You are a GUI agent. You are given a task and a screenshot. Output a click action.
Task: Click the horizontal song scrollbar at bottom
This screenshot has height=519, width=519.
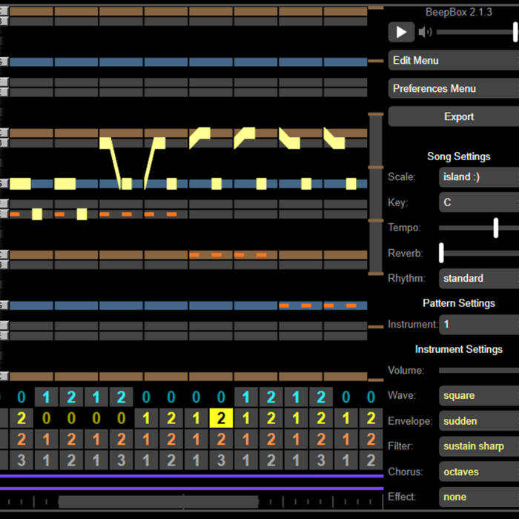(158, 502)
